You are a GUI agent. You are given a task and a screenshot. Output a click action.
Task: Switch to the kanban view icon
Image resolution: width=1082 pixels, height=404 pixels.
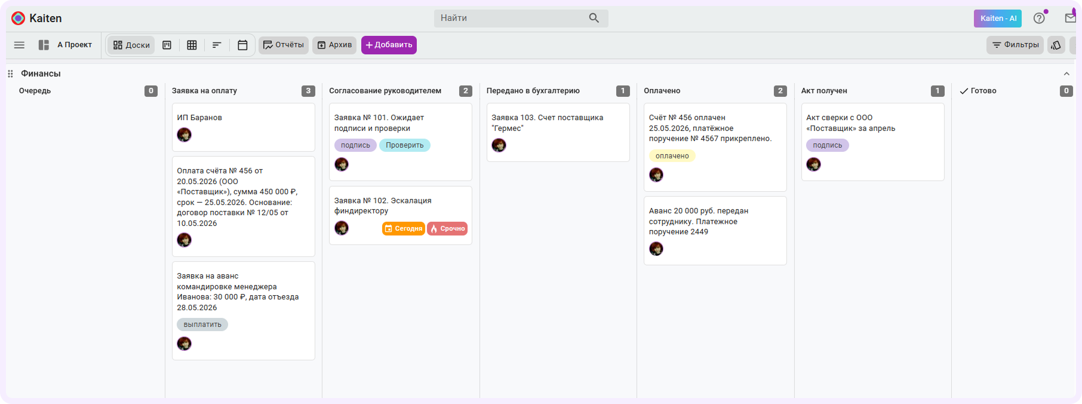(167, 45)
